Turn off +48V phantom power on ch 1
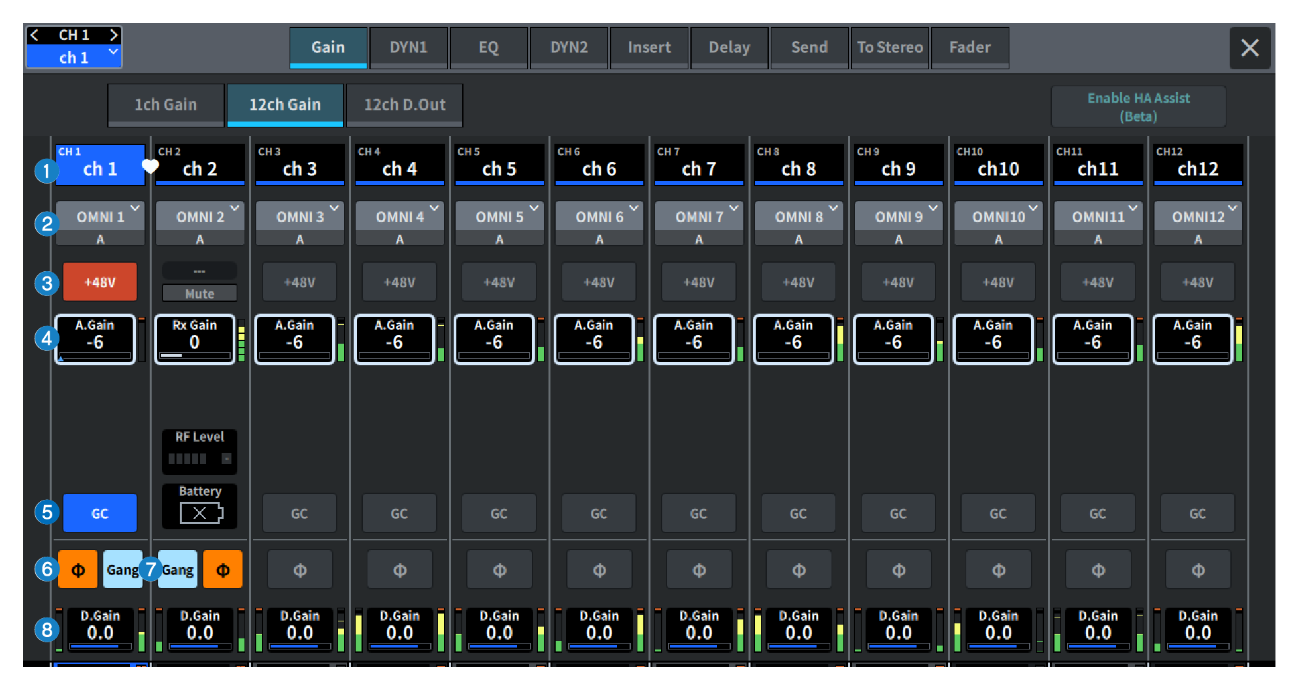1299x690 pixels. click(100, 282)
